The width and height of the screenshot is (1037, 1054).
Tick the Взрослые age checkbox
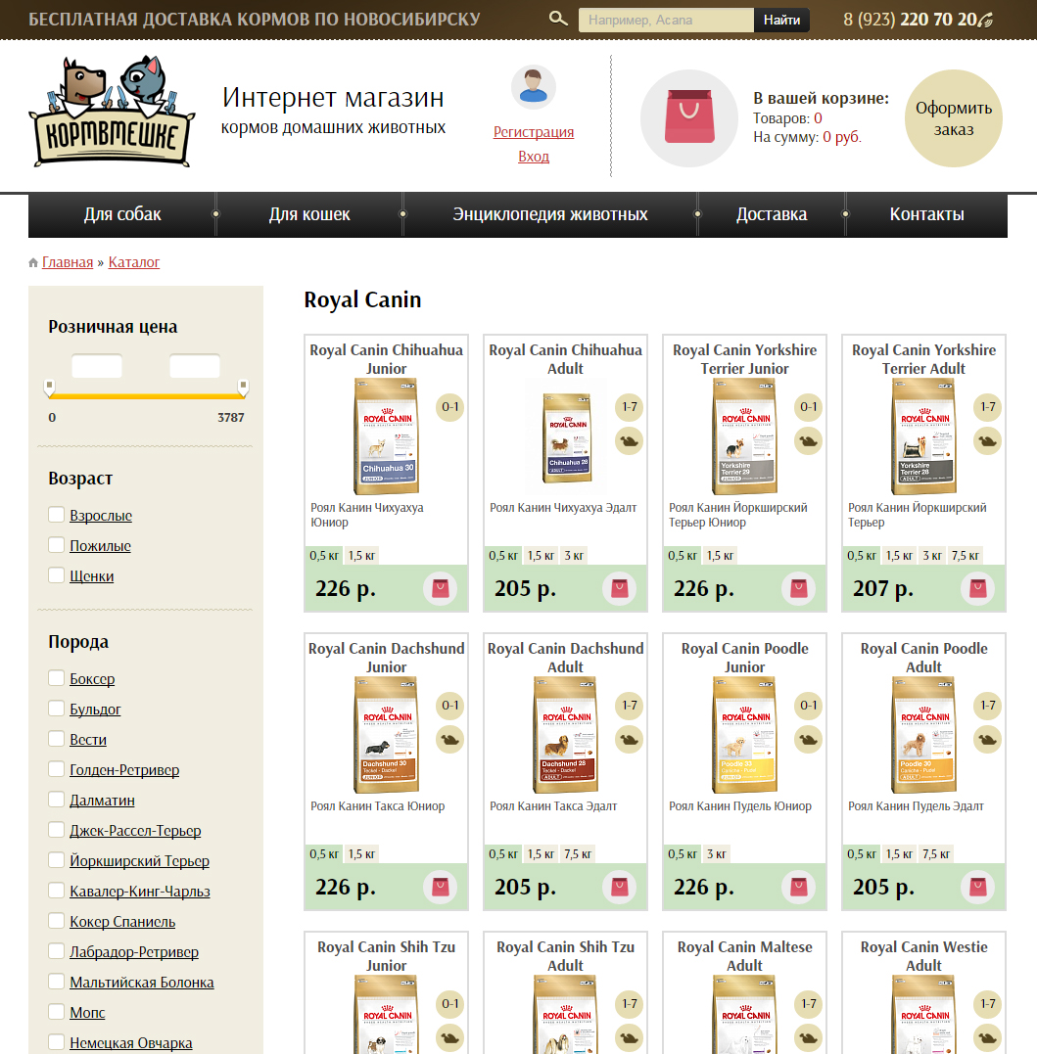[57, 514]
